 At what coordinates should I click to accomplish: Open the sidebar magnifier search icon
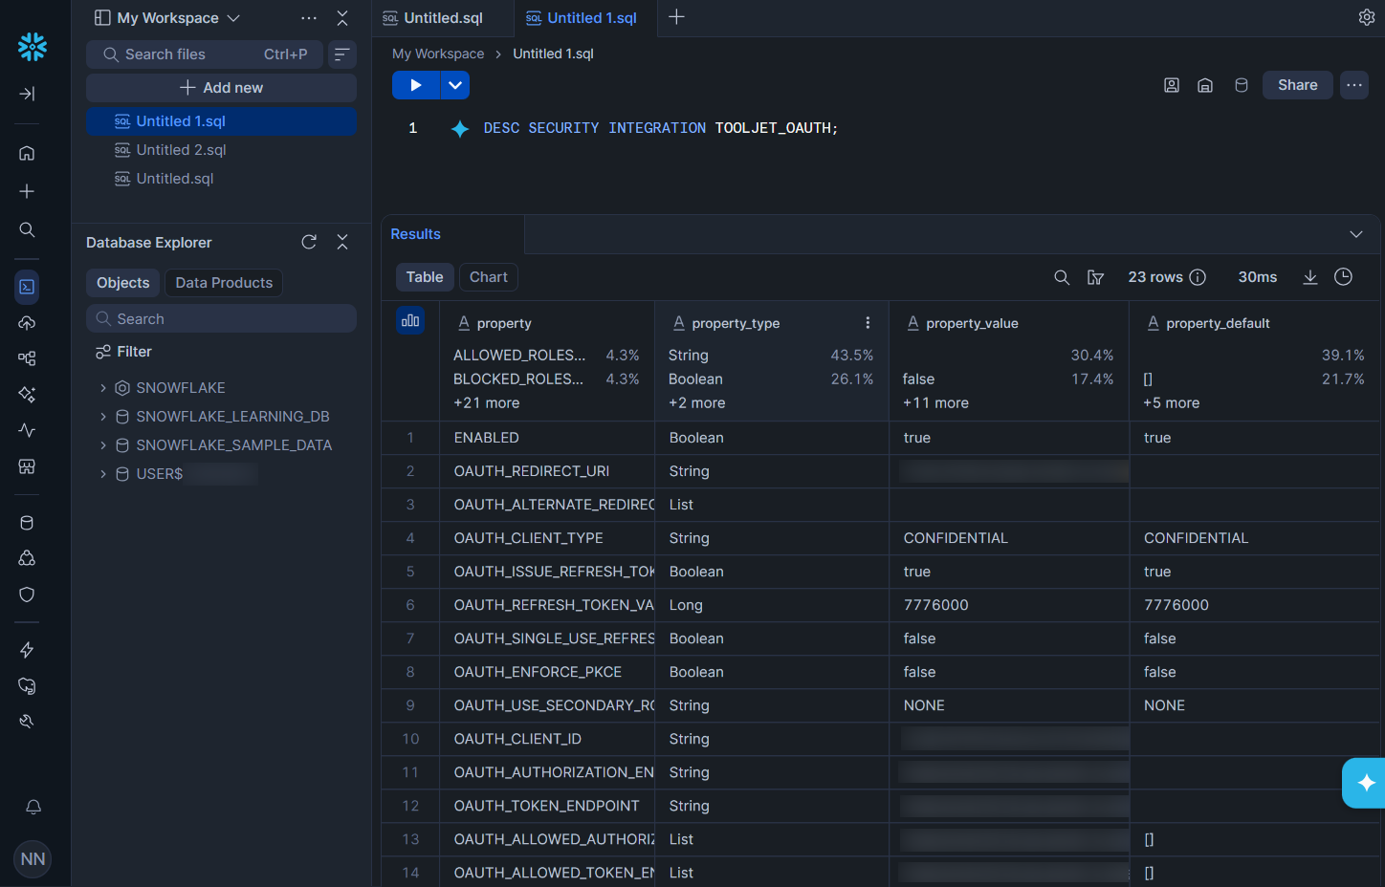27,229
